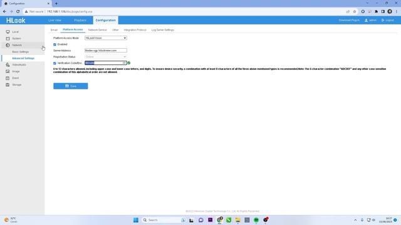Select the Image settings icon
401x225 pixels.
[x=8, y=71]
